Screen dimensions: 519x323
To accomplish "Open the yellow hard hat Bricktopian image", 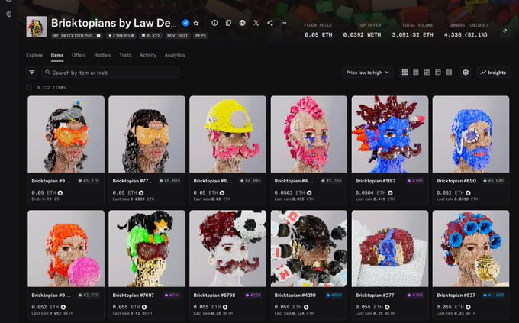I will 227,134.
